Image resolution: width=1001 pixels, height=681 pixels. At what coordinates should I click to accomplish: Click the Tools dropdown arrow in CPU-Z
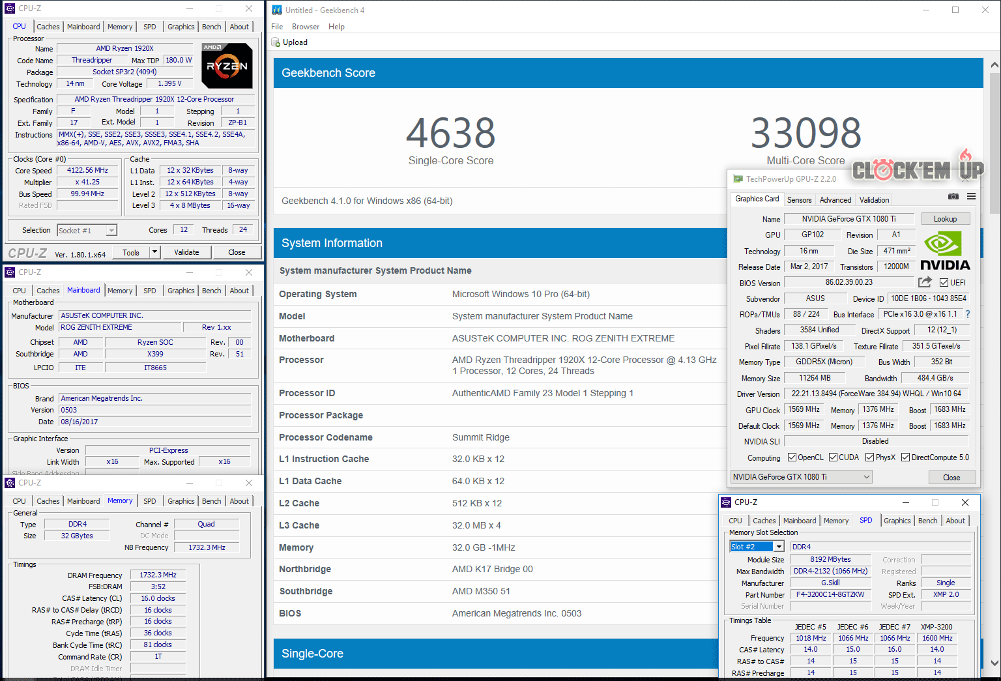pos(154,252)
